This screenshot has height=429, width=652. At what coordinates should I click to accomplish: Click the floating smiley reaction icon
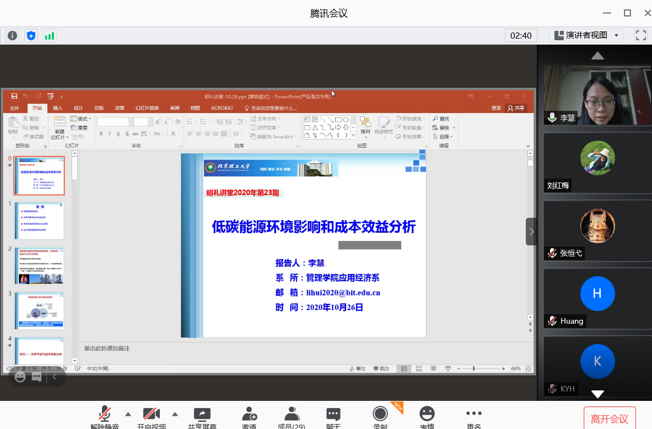tap(20, 377)
